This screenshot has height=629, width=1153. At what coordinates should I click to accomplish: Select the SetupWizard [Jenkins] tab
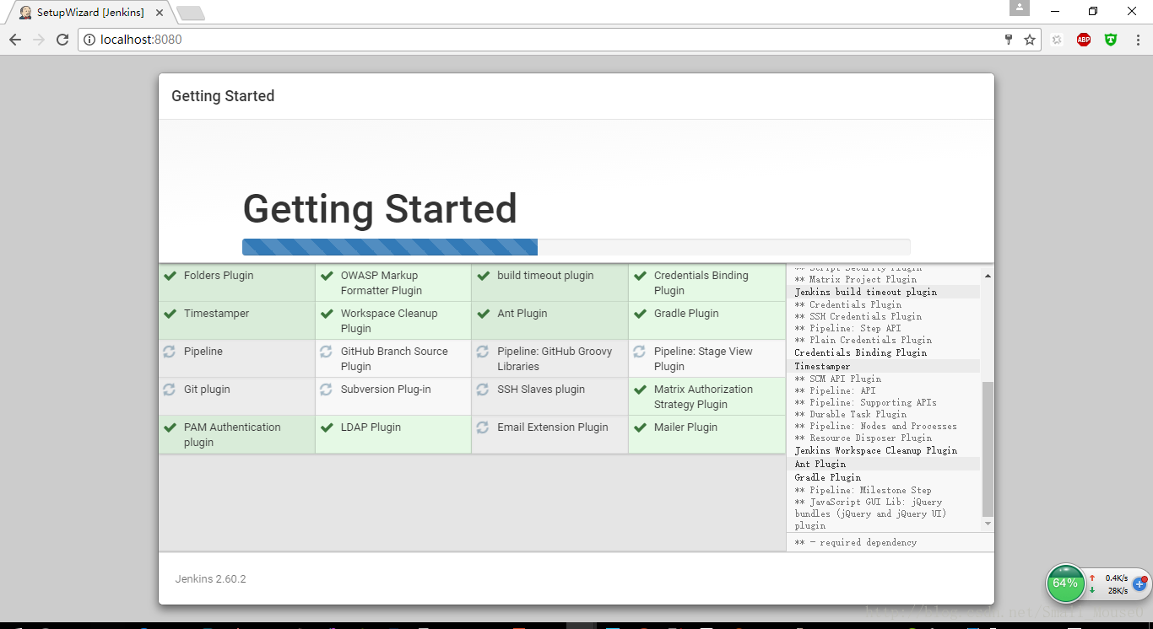tap(89, 13)
